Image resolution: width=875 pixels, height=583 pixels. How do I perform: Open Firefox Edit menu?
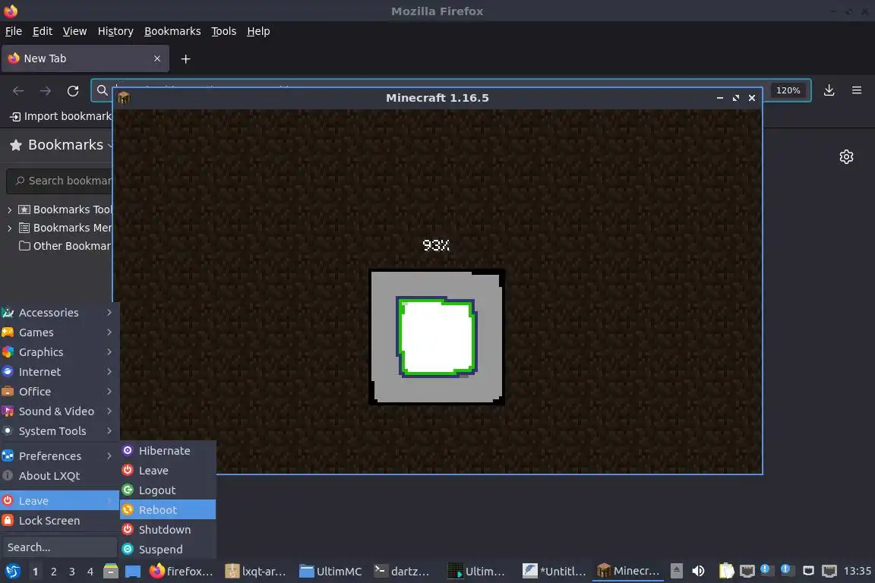pos(43,31)
